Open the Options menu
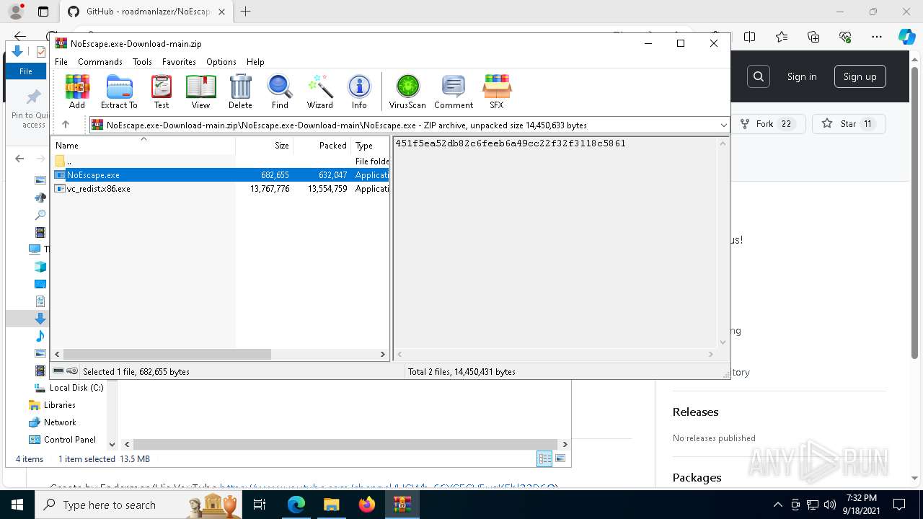Image resolution: width=923 pixels, height=519 pixels. 221,62
